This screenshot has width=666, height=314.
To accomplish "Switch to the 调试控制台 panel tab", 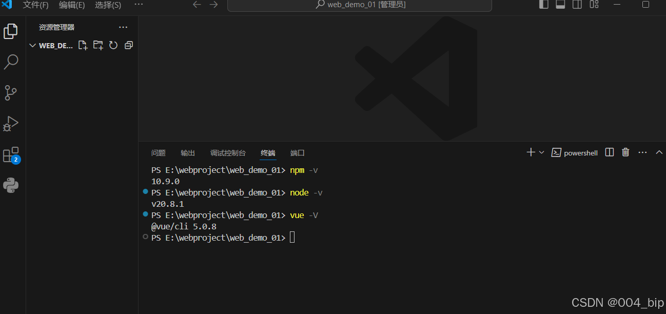I will click(x=228, y=153).
